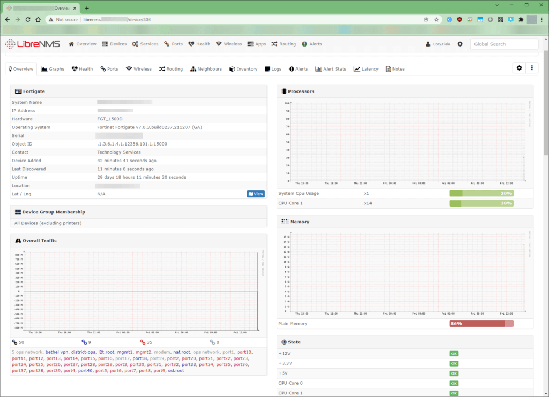The image size is (549, 397).
Task: Open the Notes tab
Action: 395,69
